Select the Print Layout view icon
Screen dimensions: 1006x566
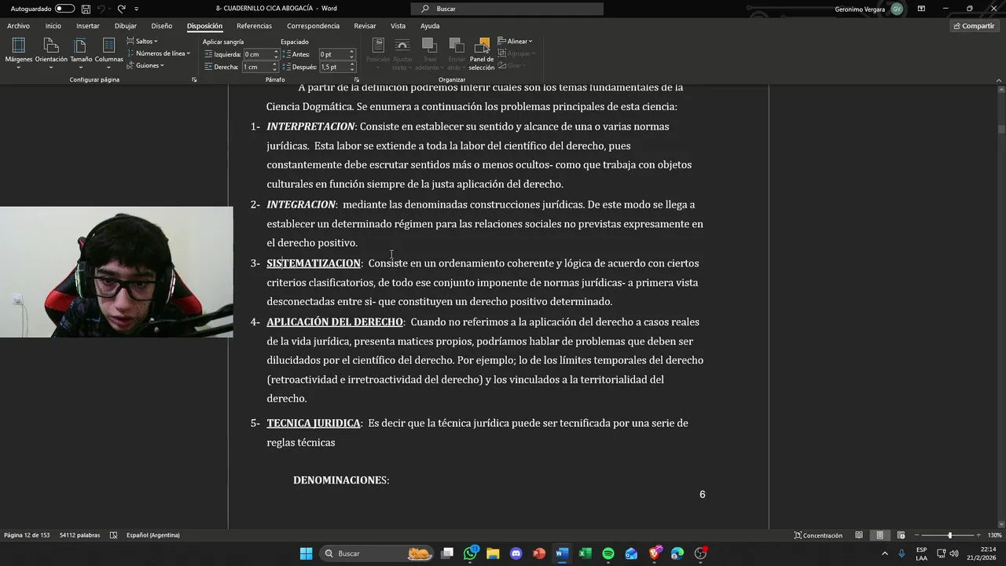[x=880, y=535]
